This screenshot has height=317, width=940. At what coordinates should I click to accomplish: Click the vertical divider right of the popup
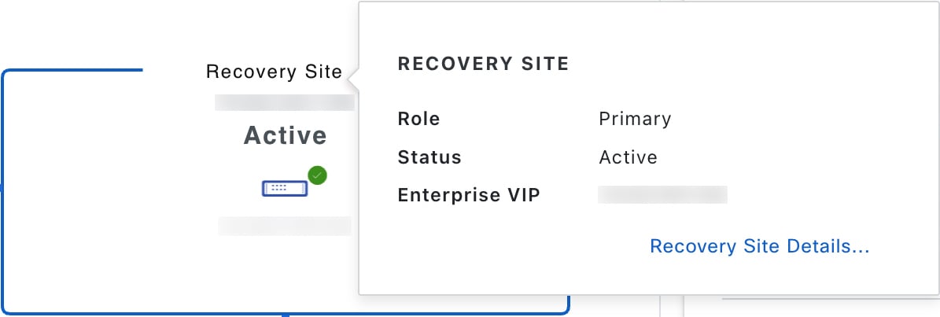tap(660, 305)
